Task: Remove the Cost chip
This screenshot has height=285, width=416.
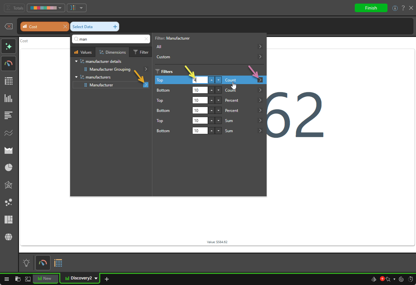Action: click(65, 27)
